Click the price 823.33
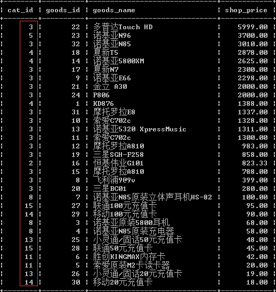 (x=255, y=163)
